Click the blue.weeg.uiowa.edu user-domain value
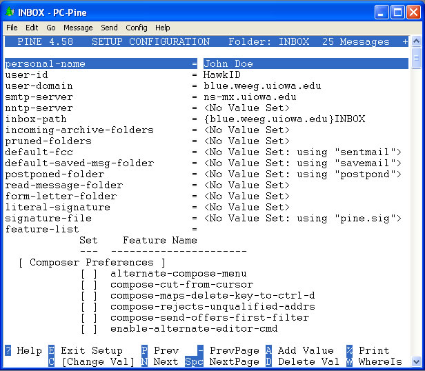 (x=262, y=86)
